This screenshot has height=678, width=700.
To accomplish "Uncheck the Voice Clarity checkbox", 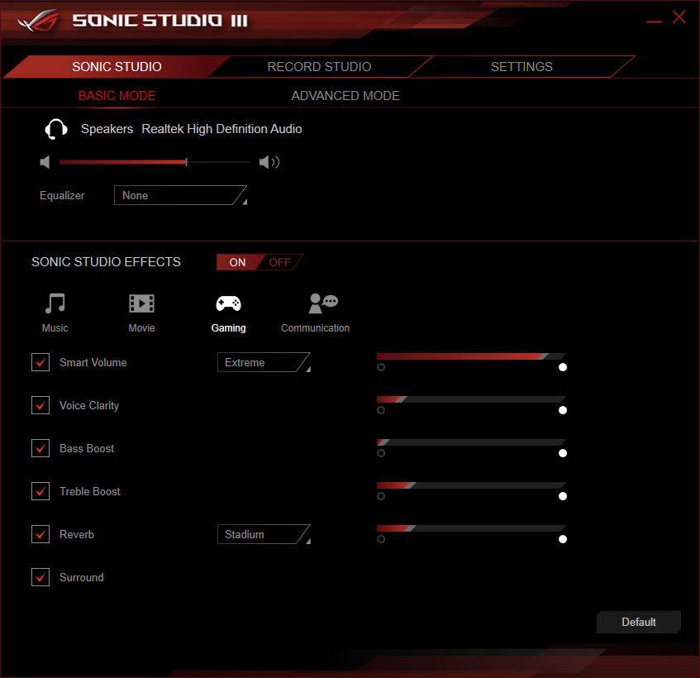I will pyautogui.click(x=40, y=405).
